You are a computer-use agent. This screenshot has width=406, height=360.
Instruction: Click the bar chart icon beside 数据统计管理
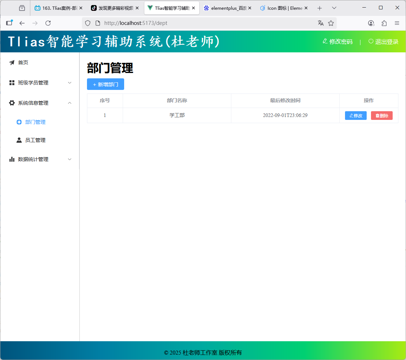(x=12, y=159)
